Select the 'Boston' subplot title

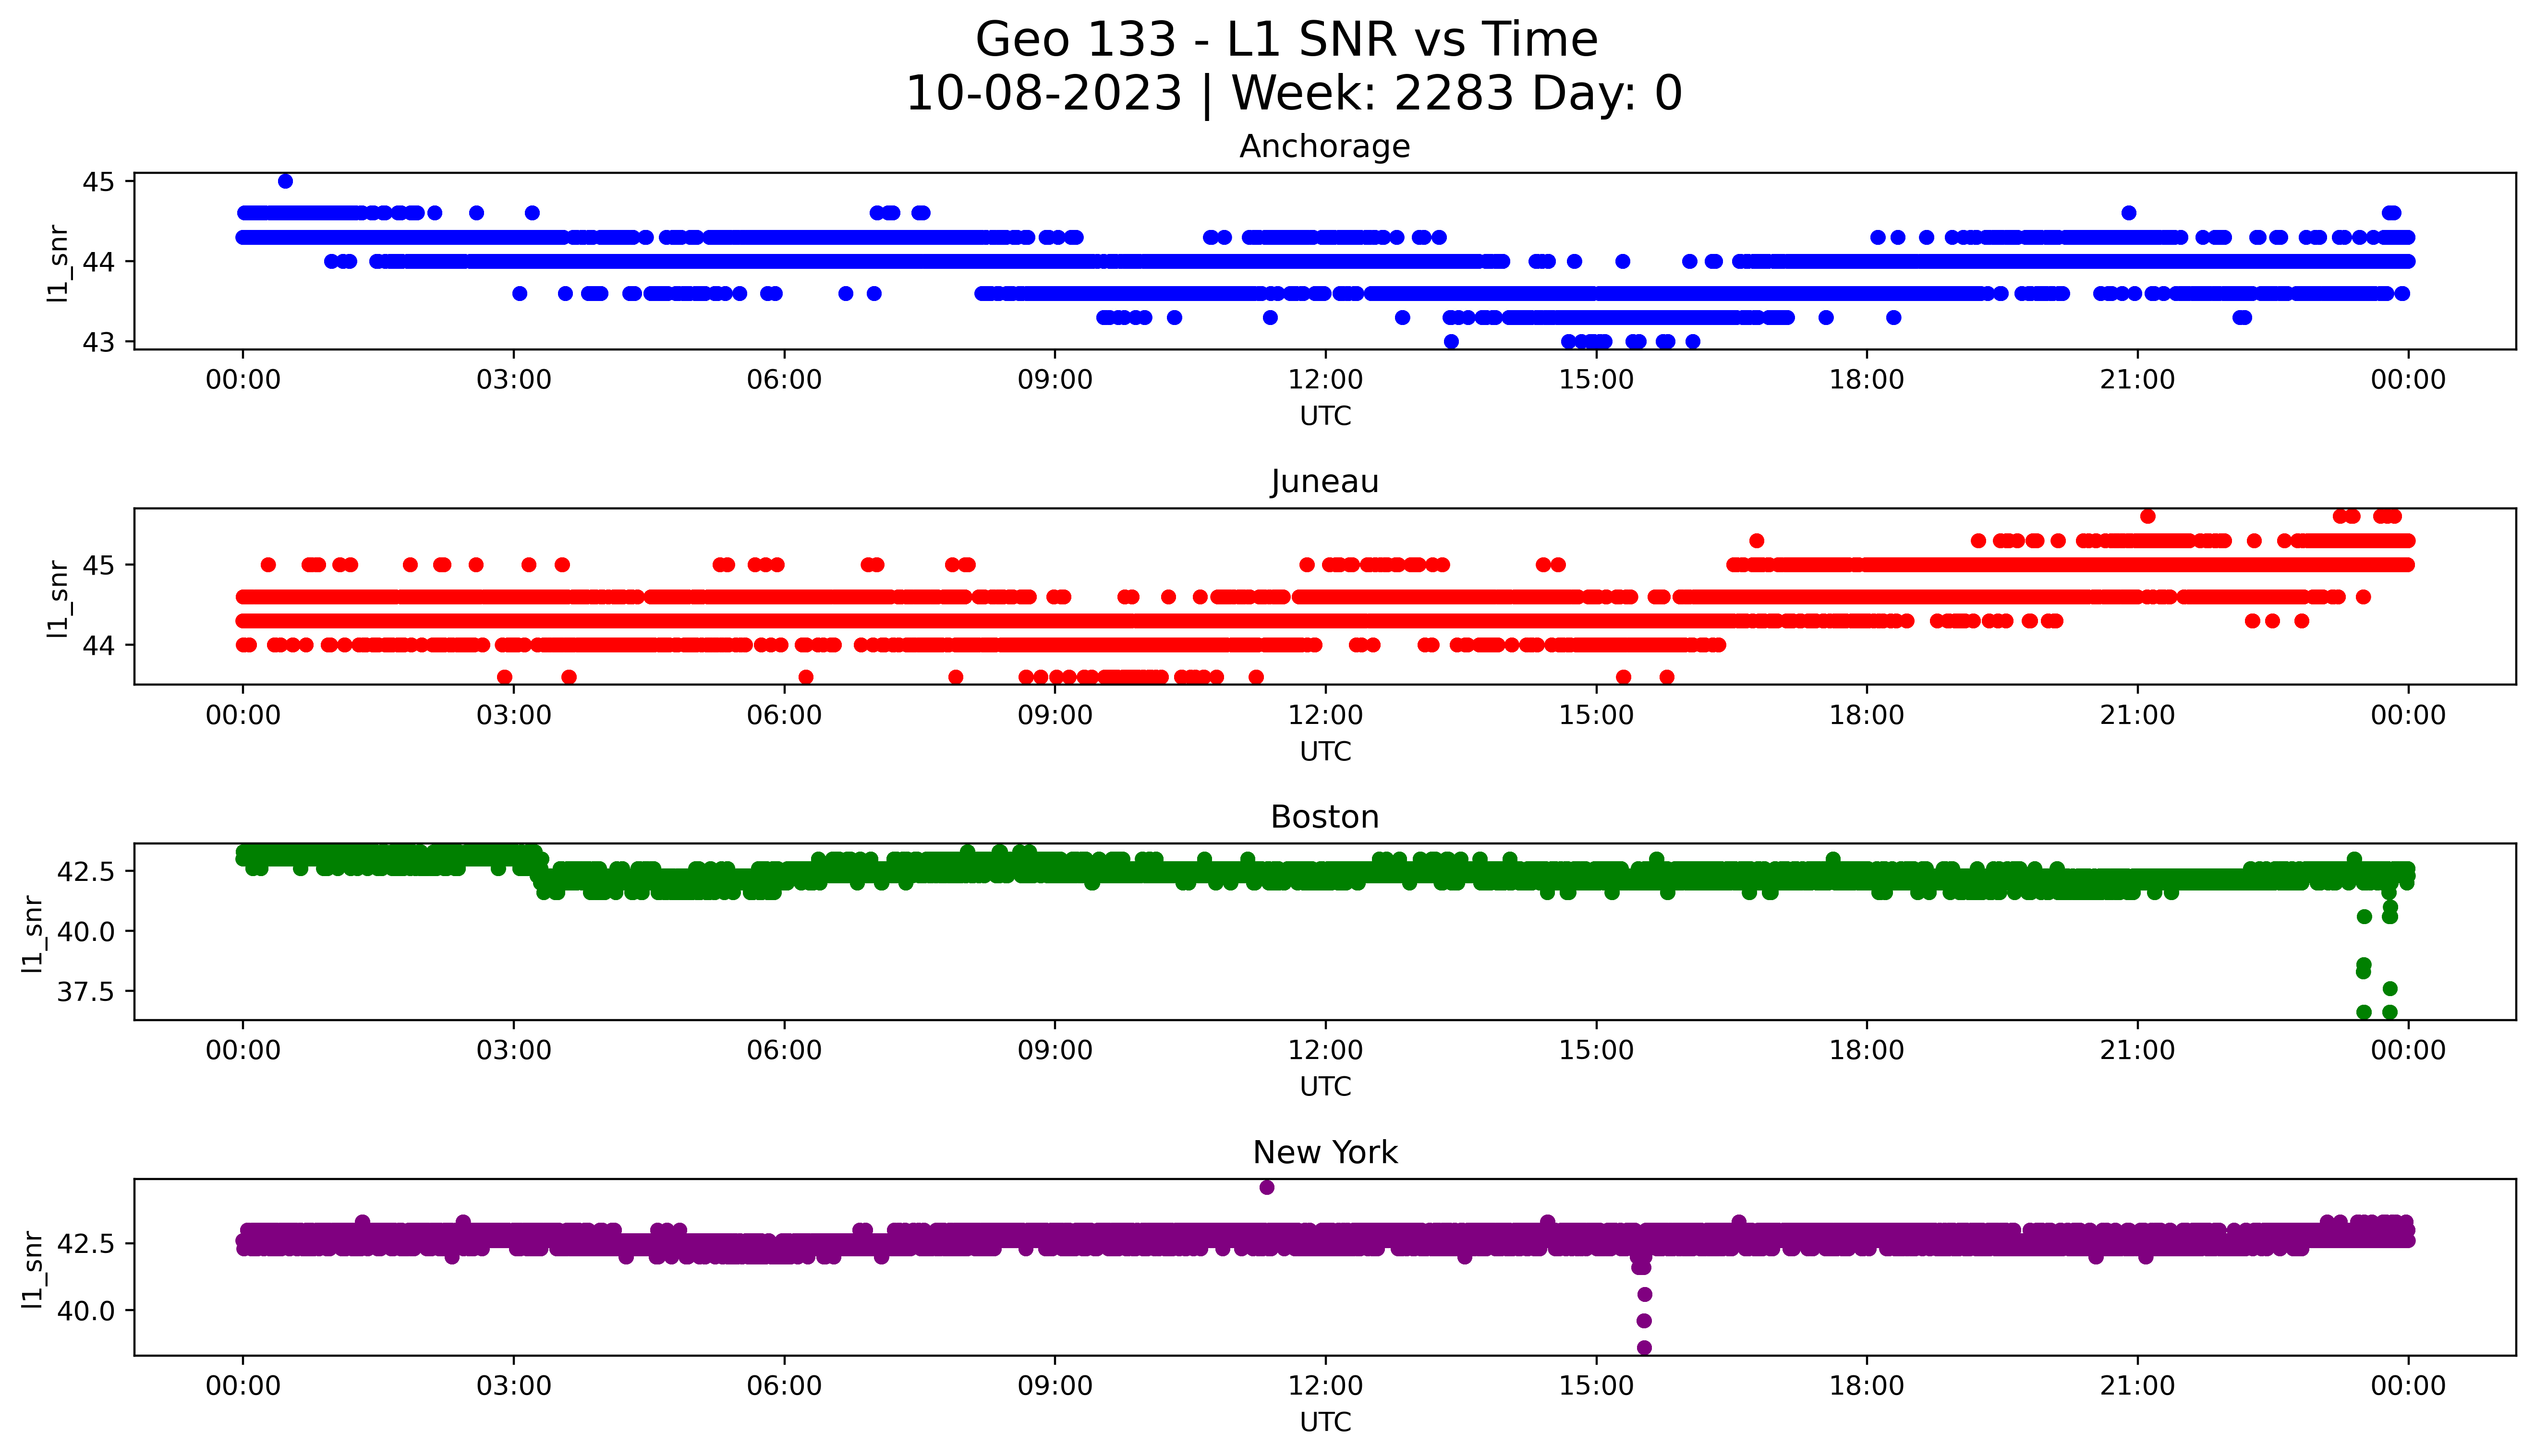click(x=1325, y=817)
